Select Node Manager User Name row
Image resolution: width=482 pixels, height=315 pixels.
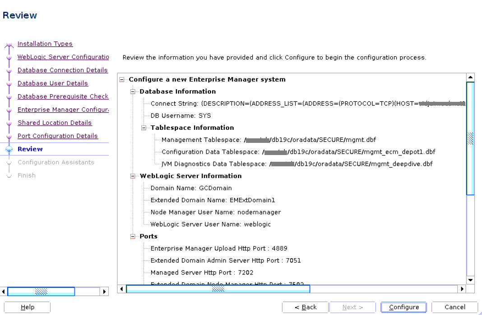pos(215,212)
